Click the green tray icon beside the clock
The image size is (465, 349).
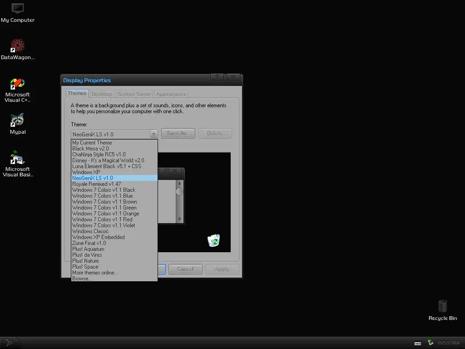point(430,343)
